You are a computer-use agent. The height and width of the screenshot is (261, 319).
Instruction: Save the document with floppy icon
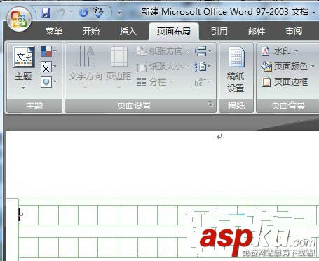pos(46,12)
